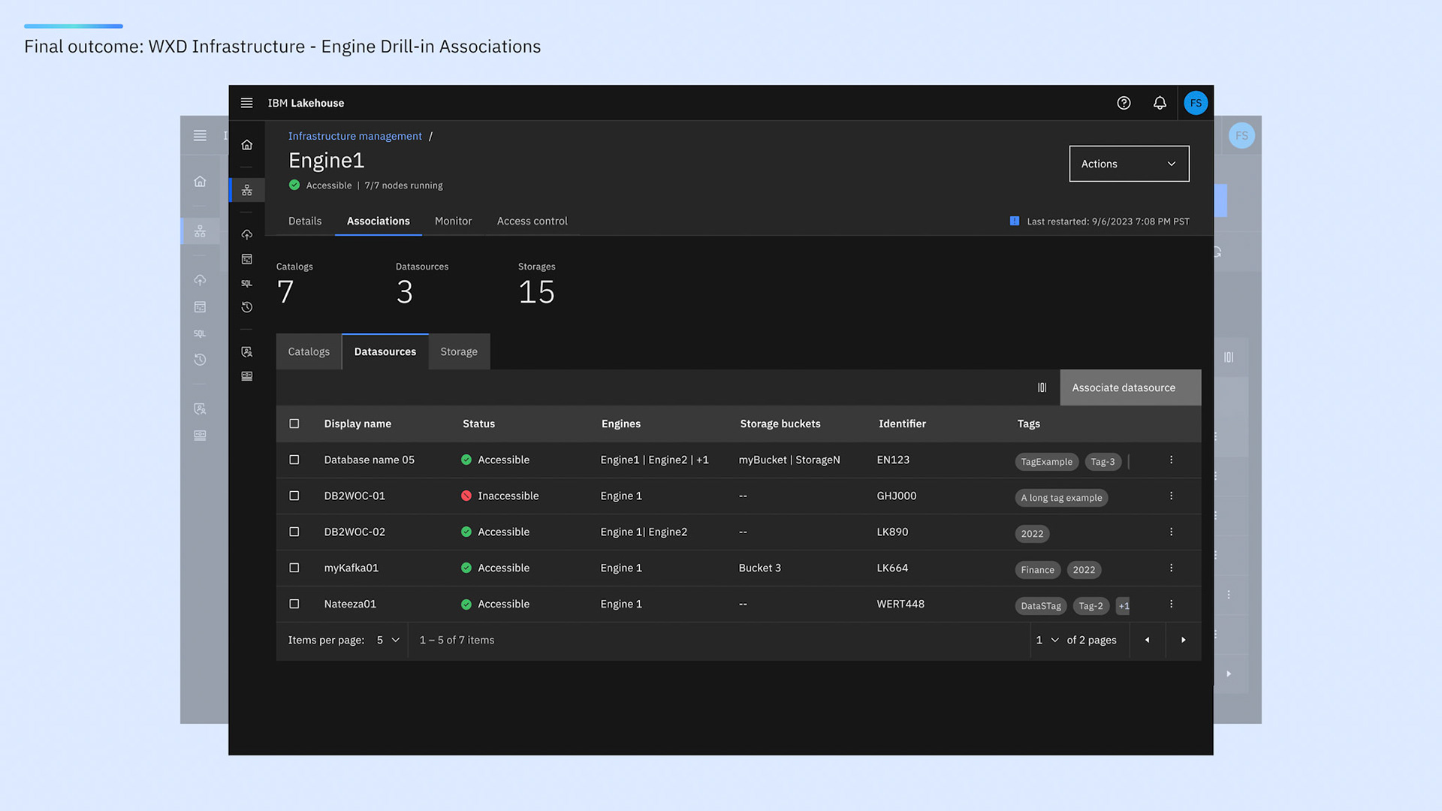This screenshot has width=1442, height=811.
Task: Open the page number selector
Action: pyautogui.click(x=1047, y=640)
